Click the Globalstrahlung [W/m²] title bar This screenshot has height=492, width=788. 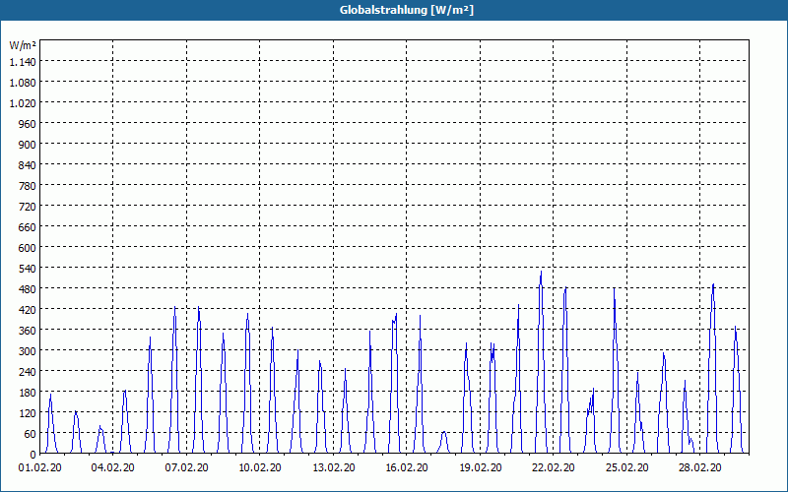coord(394,10)
